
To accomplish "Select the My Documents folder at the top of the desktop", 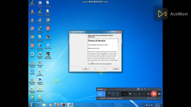I will point(48,4).
